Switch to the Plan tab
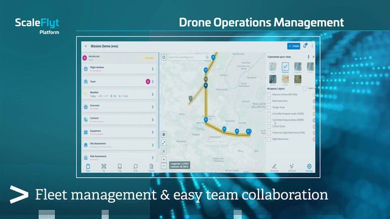This screenshot has height=219, width=390. pyautogui.click(x=88, y=168)
